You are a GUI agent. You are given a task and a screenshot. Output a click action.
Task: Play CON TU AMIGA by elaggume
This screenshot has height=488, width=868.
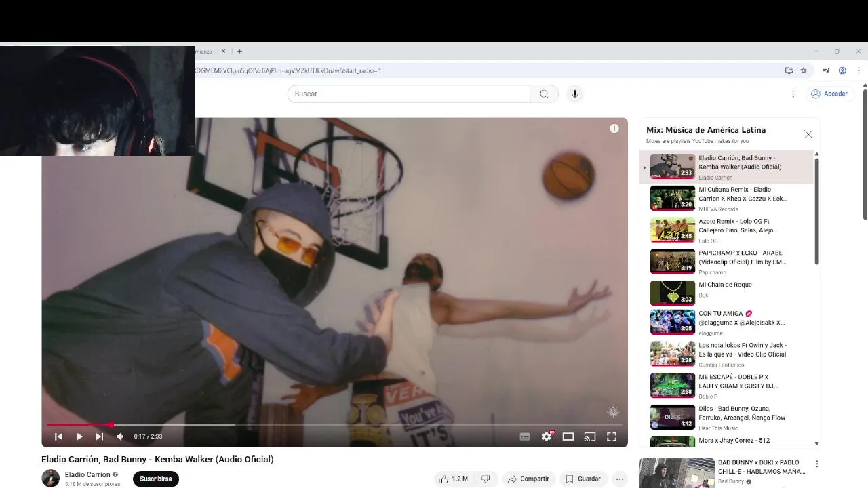(x=726, y=323)
